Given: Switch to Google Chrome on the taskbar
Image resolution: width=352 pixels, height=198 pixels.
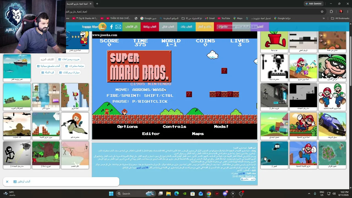Looking at the screenshot, I should [x=209, y=194].
